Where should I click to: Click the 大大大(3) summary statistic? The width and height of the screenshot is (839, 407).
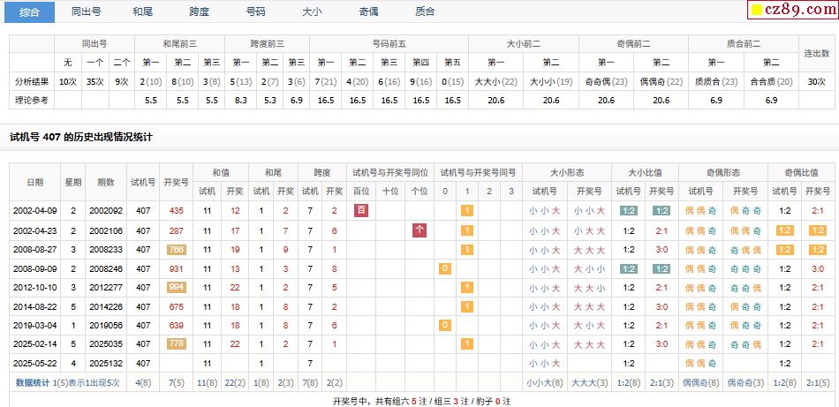(x=590, y=382)
